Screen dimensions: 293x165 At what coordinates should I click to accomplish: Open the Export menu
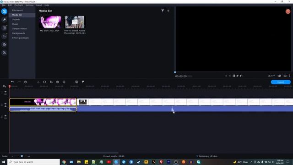tap(38, 5)
